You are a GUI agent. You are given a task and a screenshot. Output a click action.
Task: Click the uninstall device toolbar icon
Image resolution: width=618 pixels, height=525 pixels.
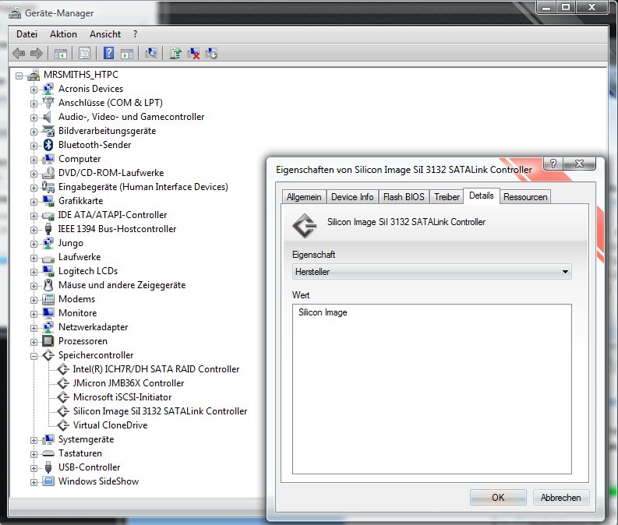[193, 53]
